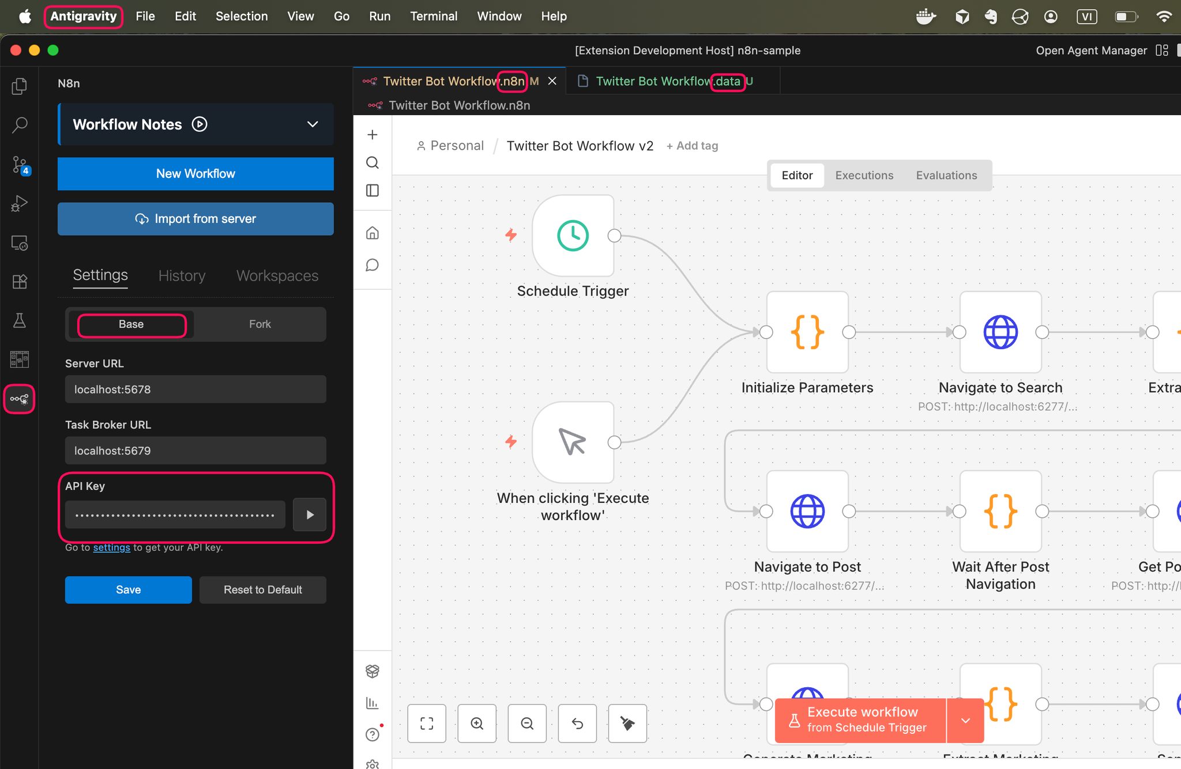Click the n8n help question mark icon
The image size is (1181, 769).
pos(373,734)
